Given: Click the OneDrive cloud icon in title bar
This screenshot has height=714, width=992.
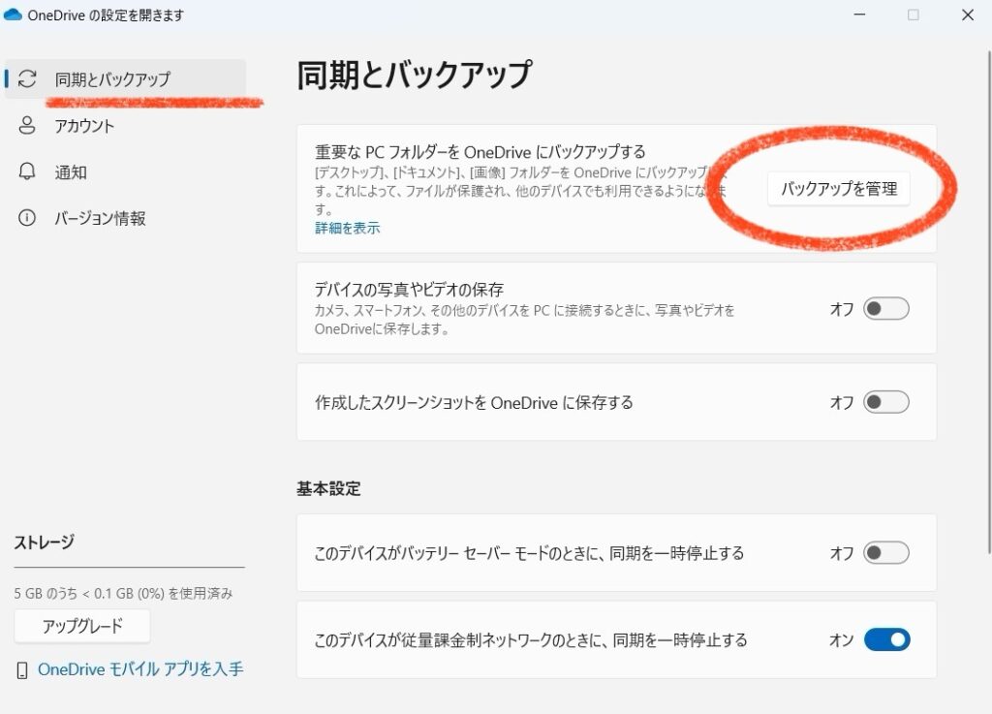Looking at the screenshot, I should pos(13,16).
